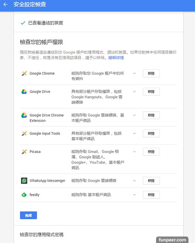Click the Google Drive Chrome Extension icon
Screen dimensions: 195x243
24,115
